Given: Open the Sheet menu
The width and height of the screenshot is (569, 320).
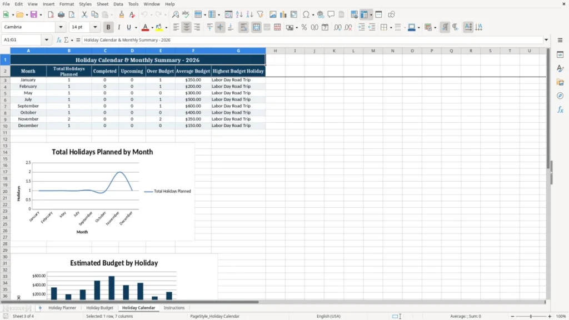Looking at the screenshot, I should [102, 4].
